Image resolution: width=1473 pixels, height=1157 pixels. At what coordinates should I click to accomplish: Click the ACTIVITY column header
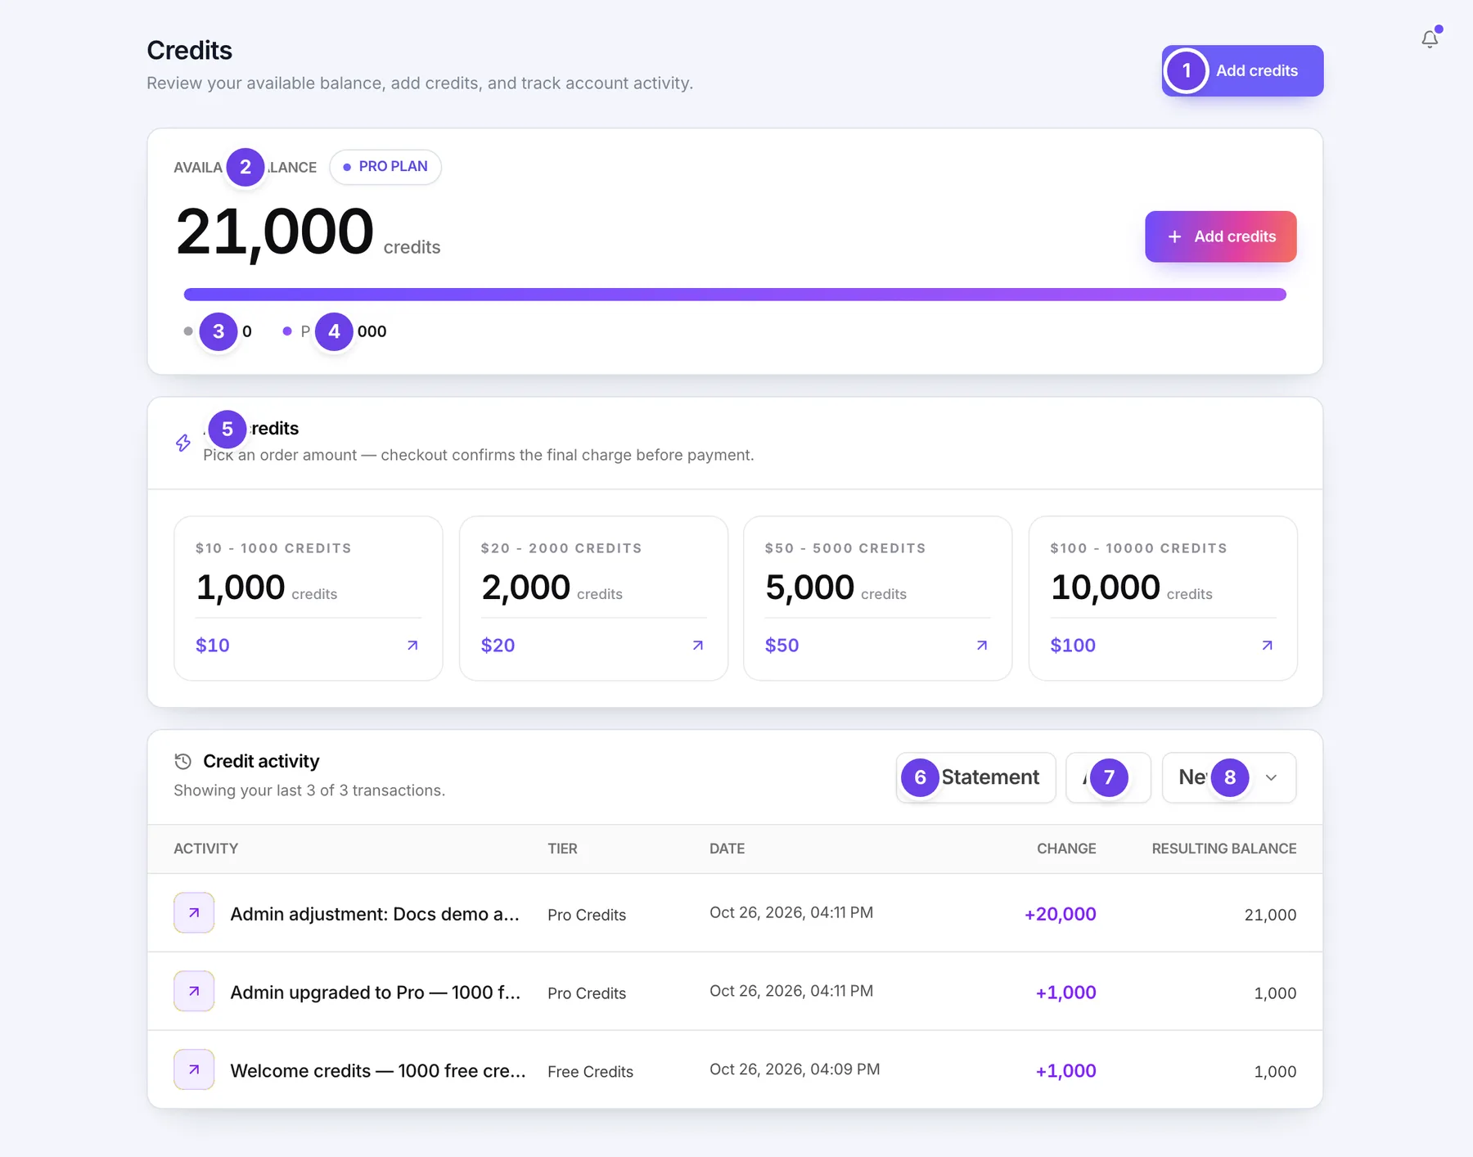point(206,849)
